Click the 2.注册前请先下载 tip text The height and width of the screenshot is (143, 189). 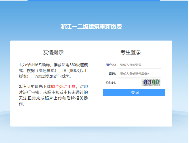click(x=35, y=86)
